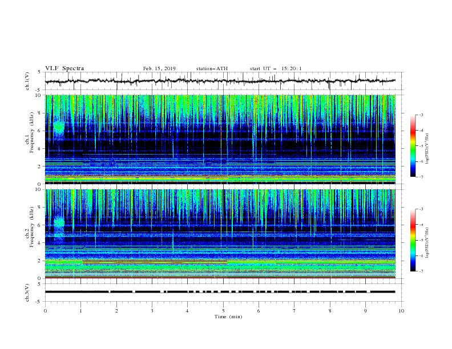The width and height of the screenshot is (452, 349).
Task: Click the ch.2 spectrogram color scale bar
Action: coord(413,240)
